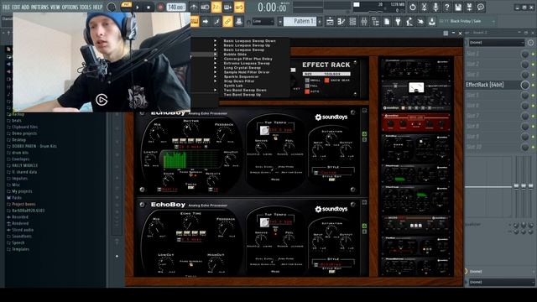537x302 pixels.
Task: Expand the Templates folder in browser
Action: [18, 249]
